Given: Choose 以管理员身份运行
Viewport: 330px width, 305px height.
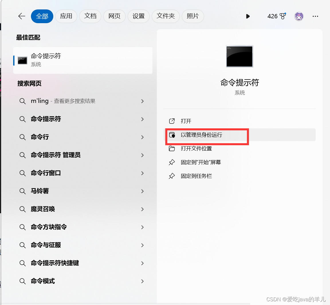Looking at the screenshot, I should click(239, 135).
